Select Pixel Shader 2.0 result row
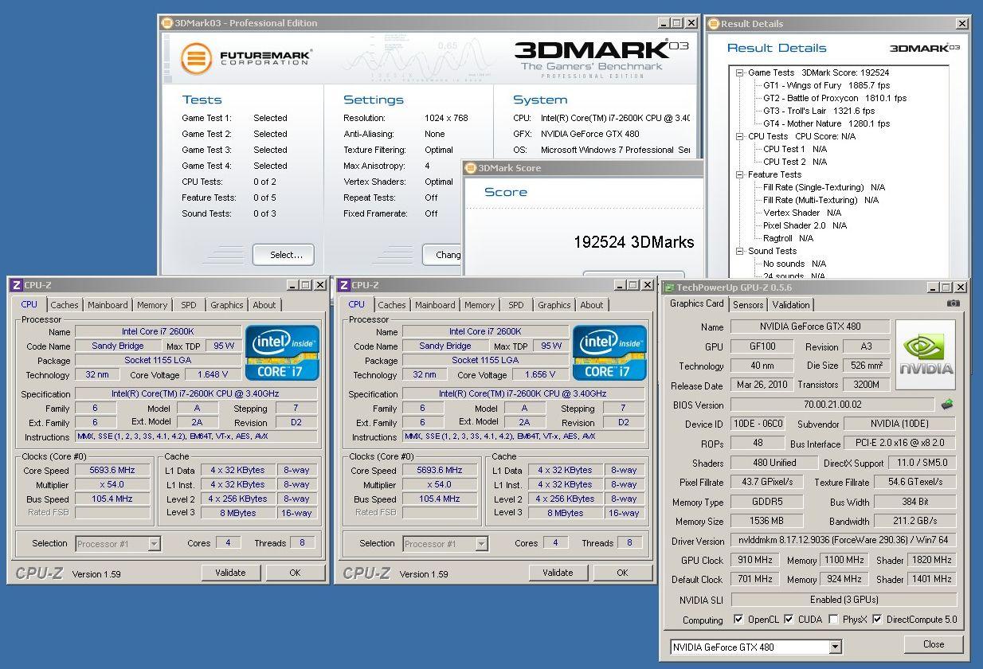This screenshot has height=669, width=983. [805, 225]
